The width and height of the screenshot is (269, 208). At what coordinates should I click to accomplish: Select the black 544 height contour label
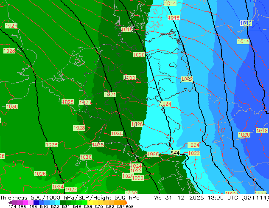pyautogui.click(x=175, y=153)
